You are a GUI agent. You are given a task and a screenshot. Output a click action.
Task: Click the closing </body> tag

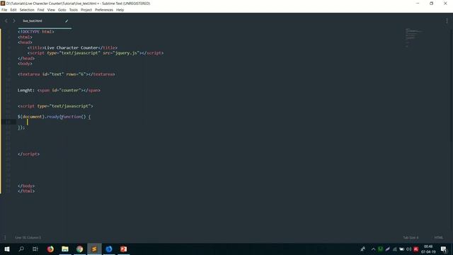(26, 186)
